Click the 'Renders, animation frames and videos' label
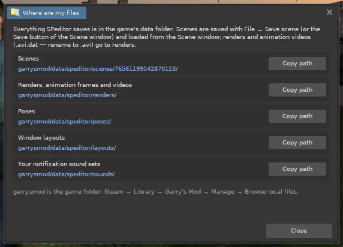343x247 pixels. click(x=75, y=85)
